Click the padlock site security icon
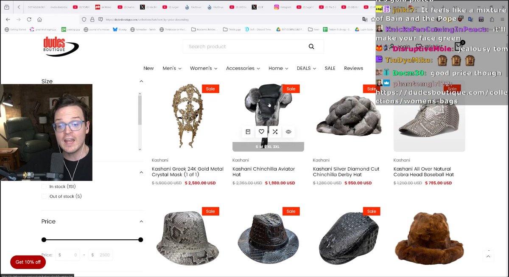509x277 pixels. 92,19
